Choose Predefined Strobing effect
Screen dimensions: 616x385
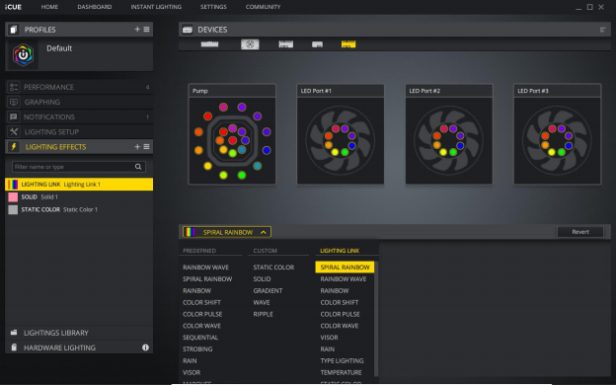(197, 348)
